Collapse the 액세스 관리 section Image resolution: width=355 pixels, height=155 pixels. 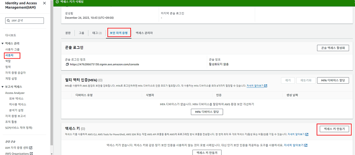coord(2,44)
